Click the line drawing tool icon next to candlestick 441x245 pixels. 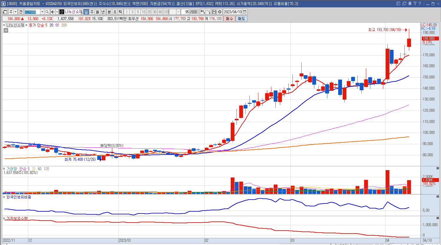pos(209,12)
